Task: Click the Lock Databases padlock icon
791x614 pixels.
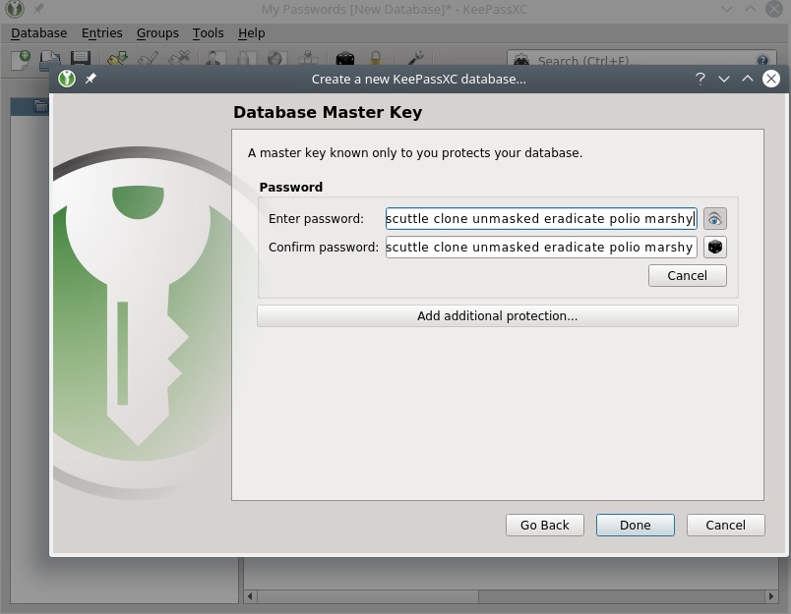Action: 375,60
